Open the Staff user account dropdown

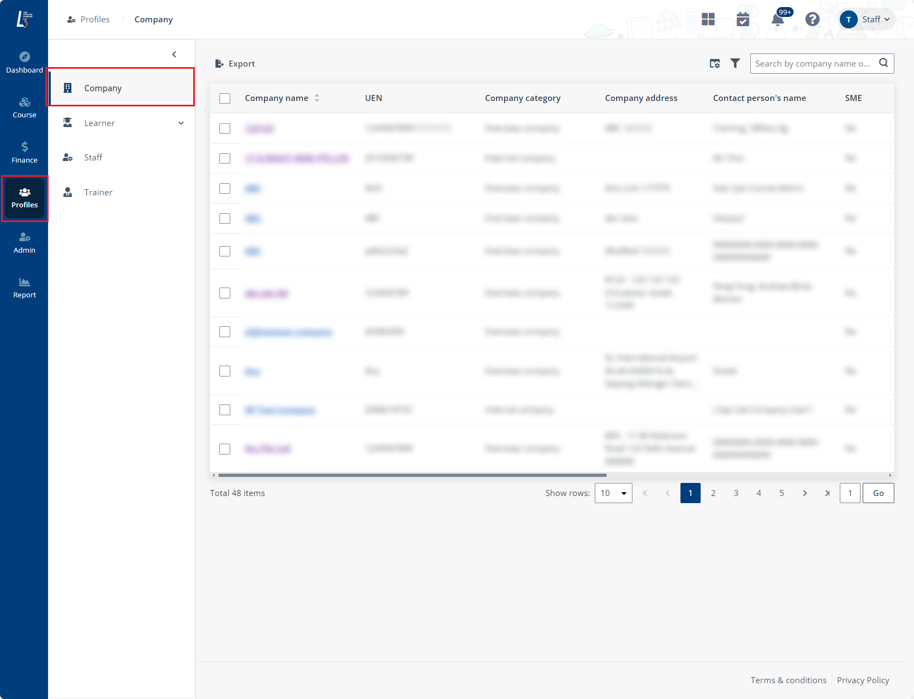tap(868, 20)
